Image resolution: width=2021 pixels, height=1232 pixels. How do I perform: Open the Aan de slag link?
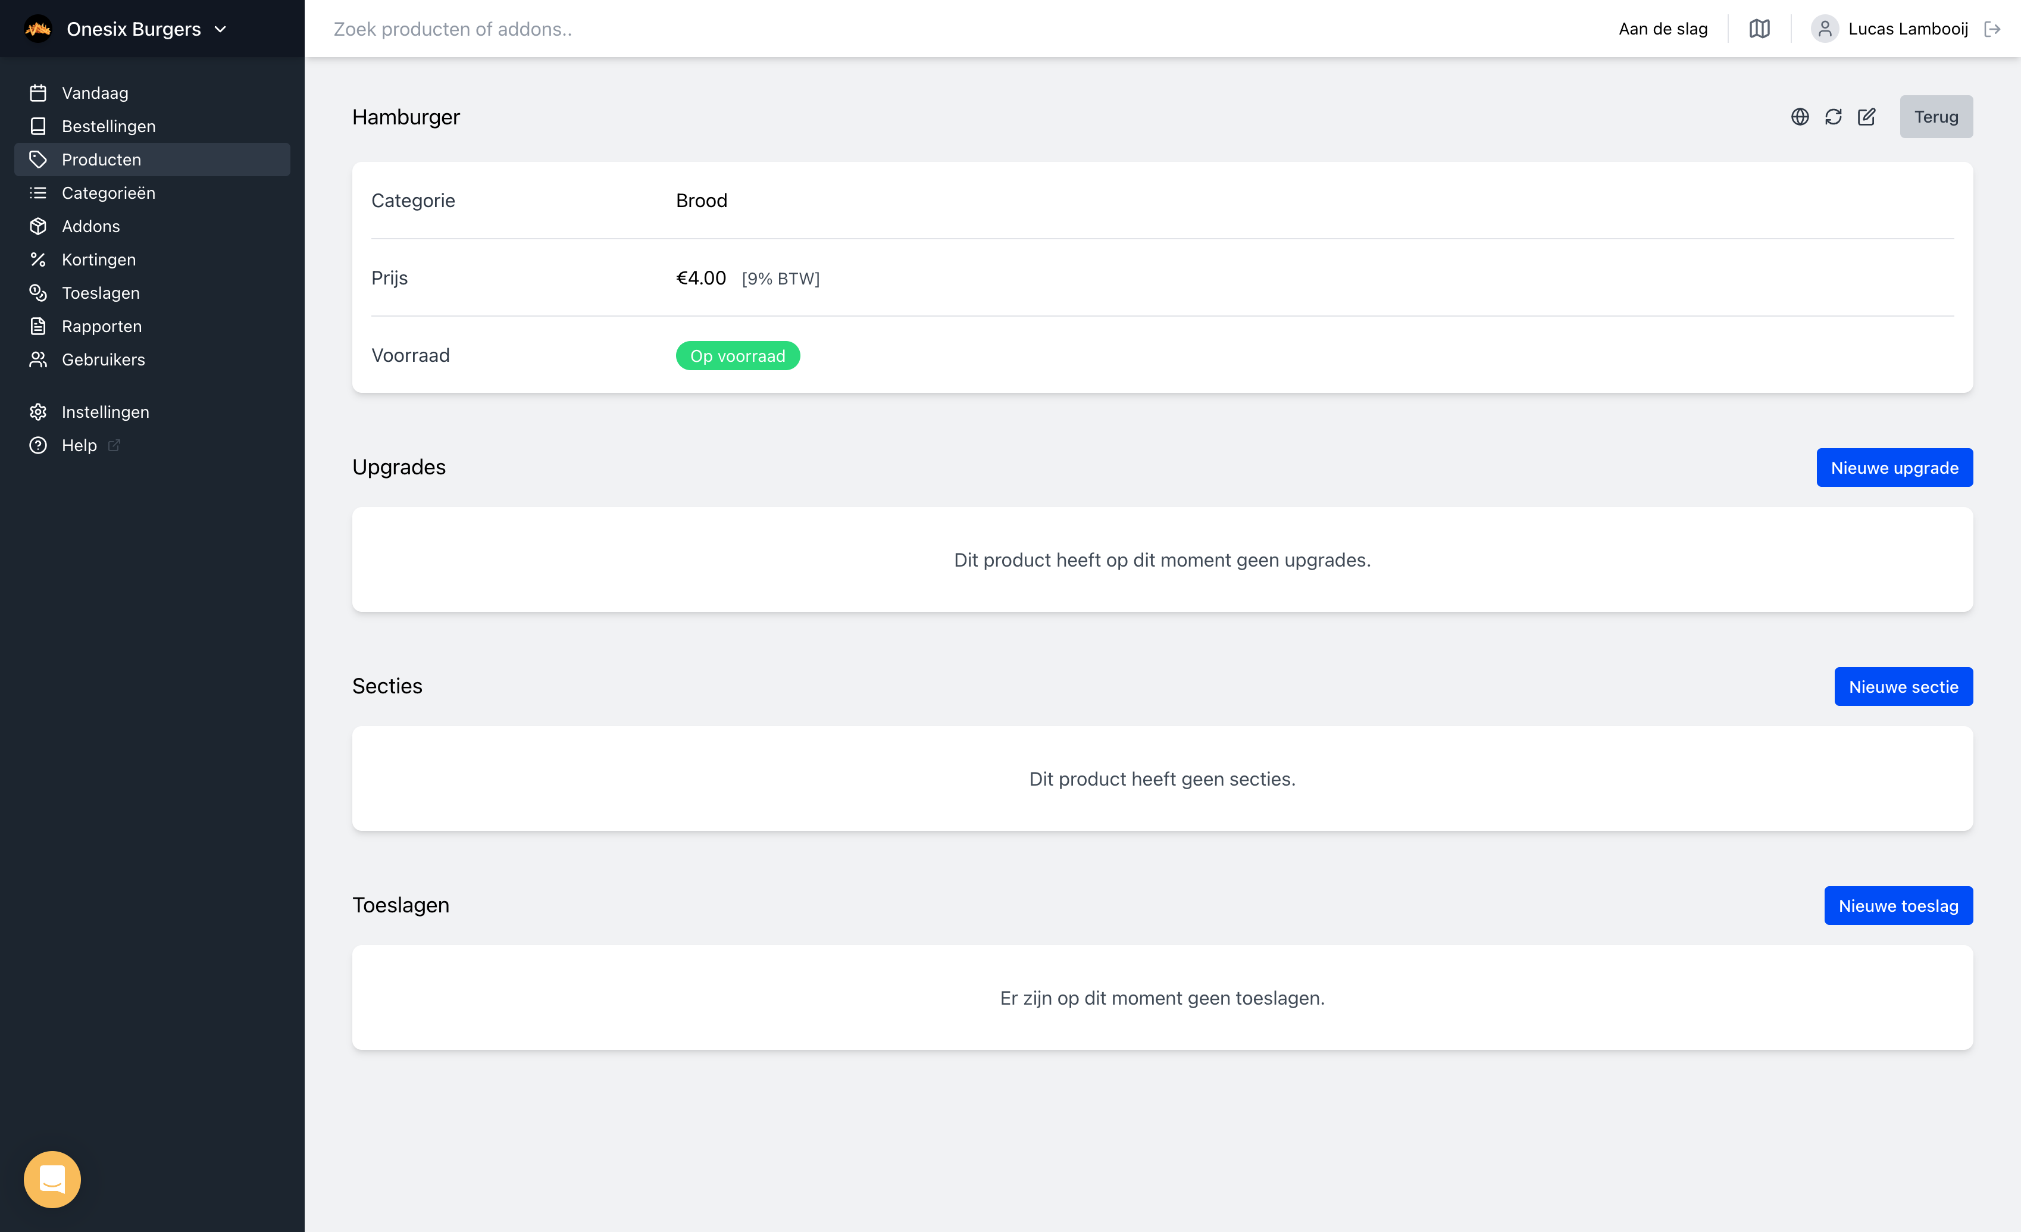(x=1663, y=29)
